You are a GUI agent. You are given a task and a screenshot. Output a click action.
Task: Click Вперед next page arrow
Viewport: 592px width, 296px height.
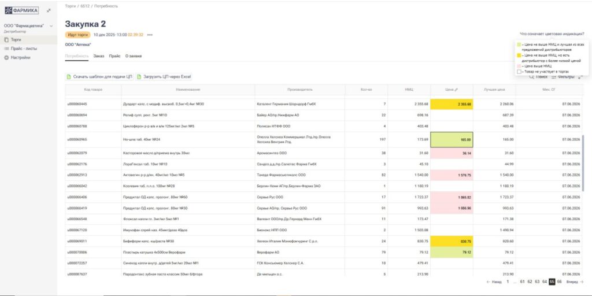[575, 282]
